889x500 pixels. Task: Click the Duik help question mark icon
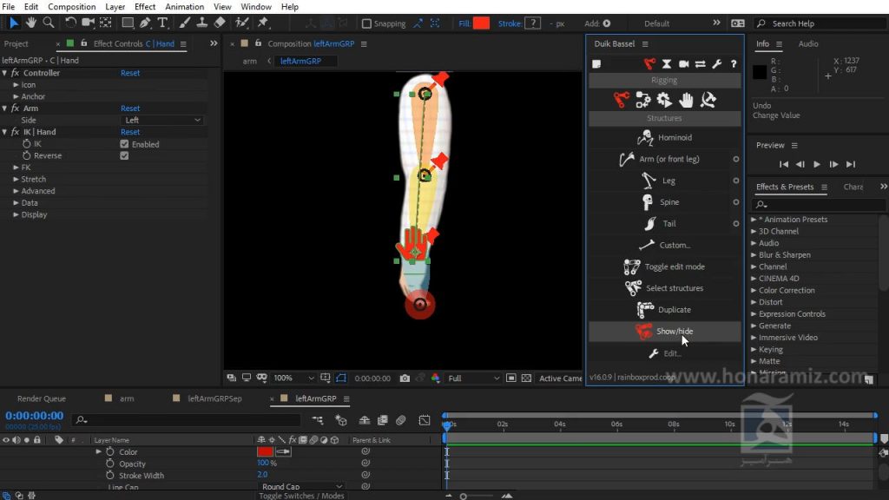click(x=733, y=64)
